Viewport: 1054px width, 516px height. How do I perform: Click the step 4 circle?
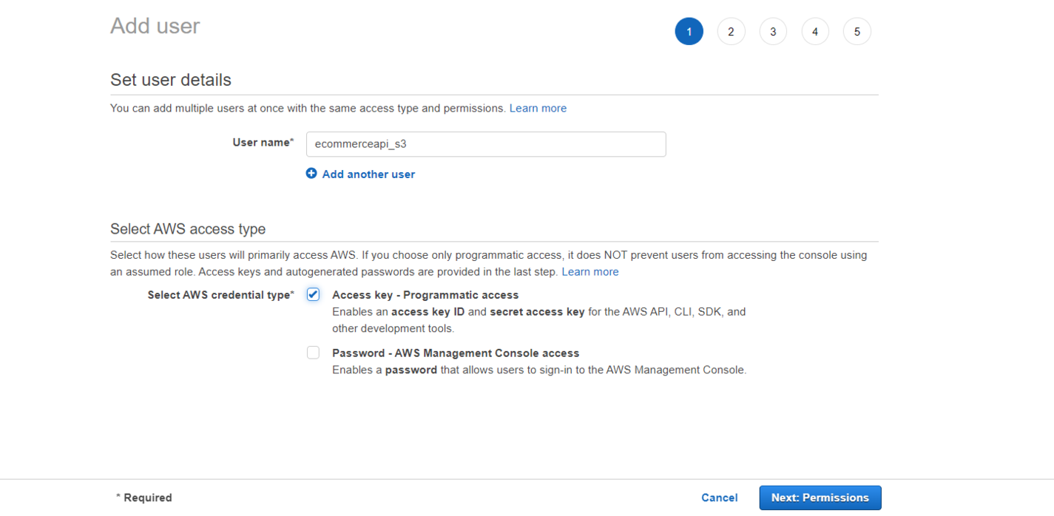pos(815,31)
